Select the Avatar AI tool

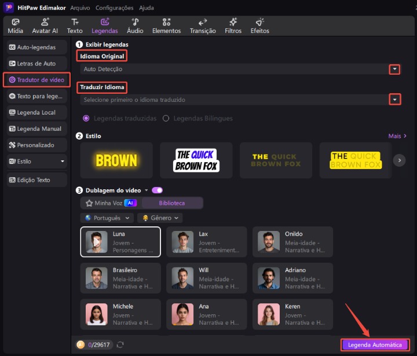pyautogui.click(x=45, y=25)
